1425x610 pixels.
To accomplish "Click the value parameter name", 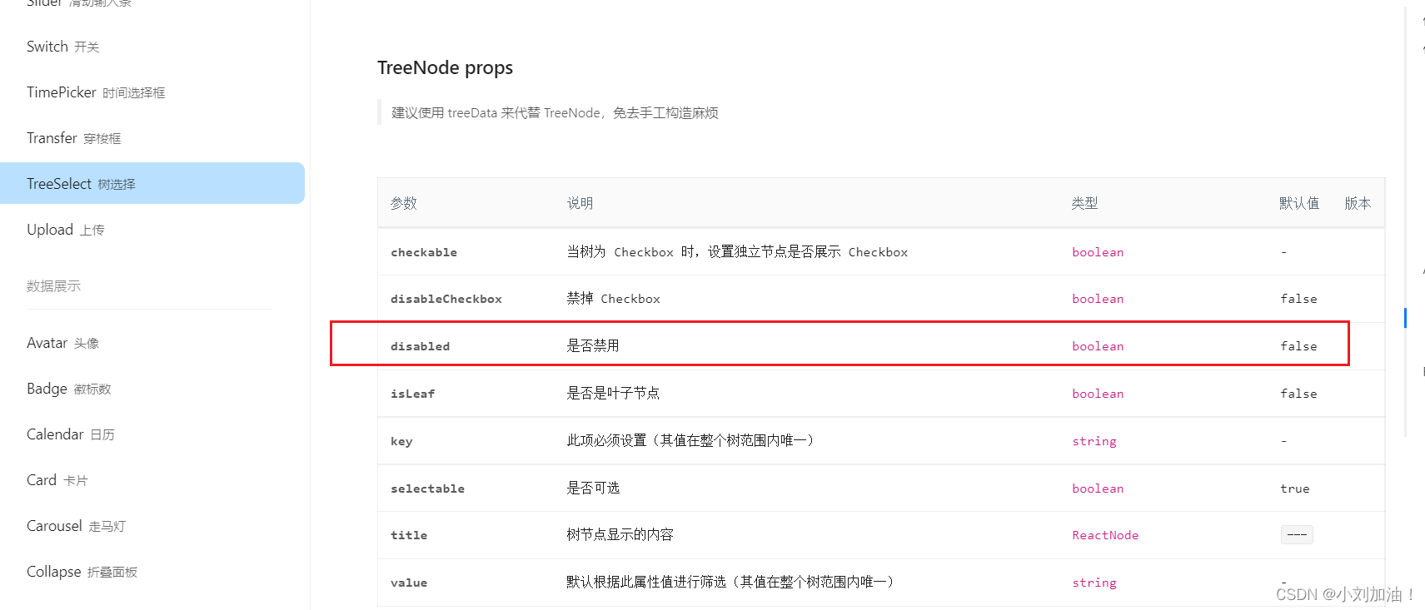I will tap(409, 583).
